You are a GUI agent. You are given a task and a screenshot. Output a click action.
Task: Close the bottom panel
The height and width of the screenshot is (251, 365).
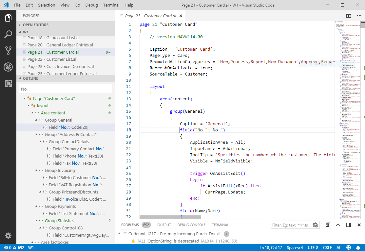pos(359,225)
